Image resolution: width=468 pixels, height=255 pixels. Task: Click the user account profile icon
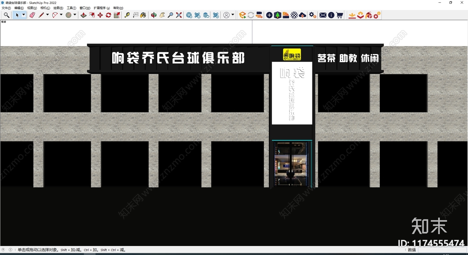[x=226, y=15]
